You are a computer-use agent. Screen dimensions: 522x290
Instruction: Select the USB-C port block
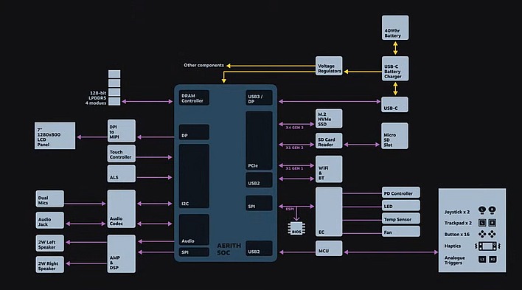point(395,104)
